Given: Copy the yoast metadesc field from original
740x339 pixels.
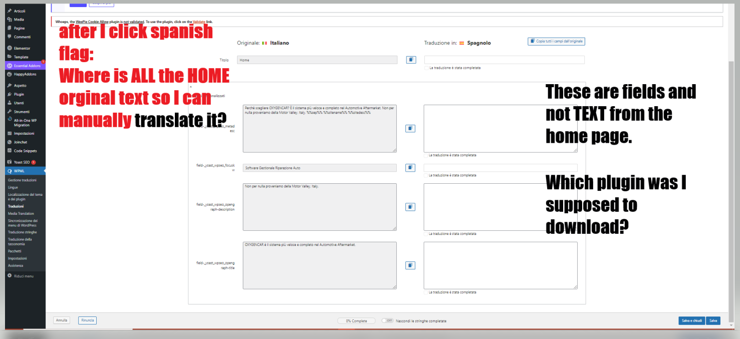Looking at the screenshot, I should [x=410, y=129].
